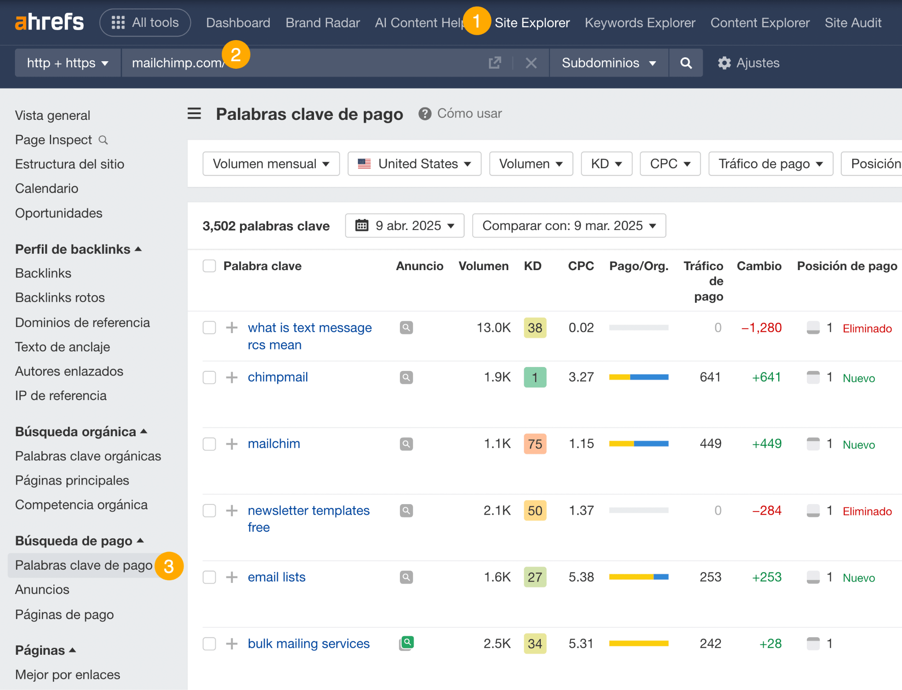Expand the United States country filter

(414, 163)
